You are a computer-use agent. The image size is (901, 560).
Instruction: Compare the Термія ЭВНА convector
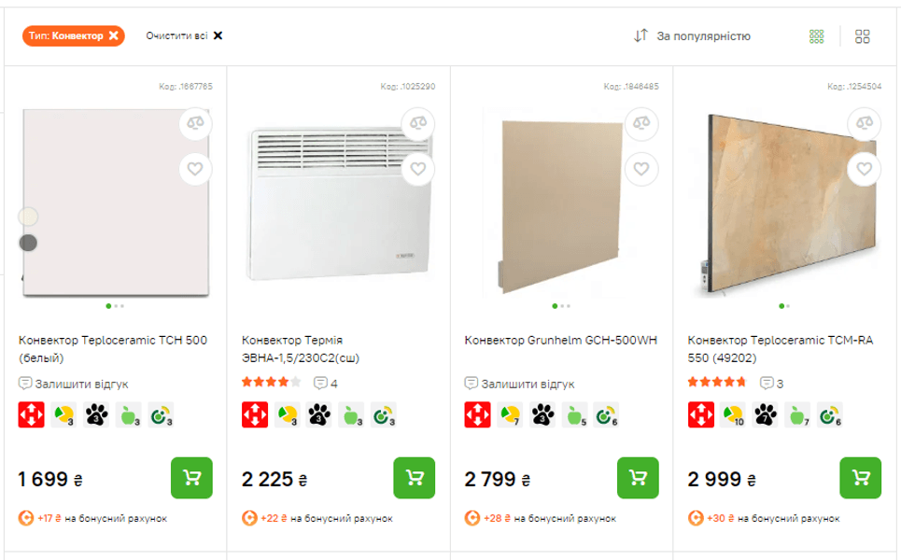coord(417,122)
